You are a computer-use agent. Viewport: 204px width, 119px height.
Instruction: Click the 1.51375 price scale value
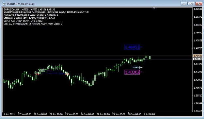coord(198,17)
